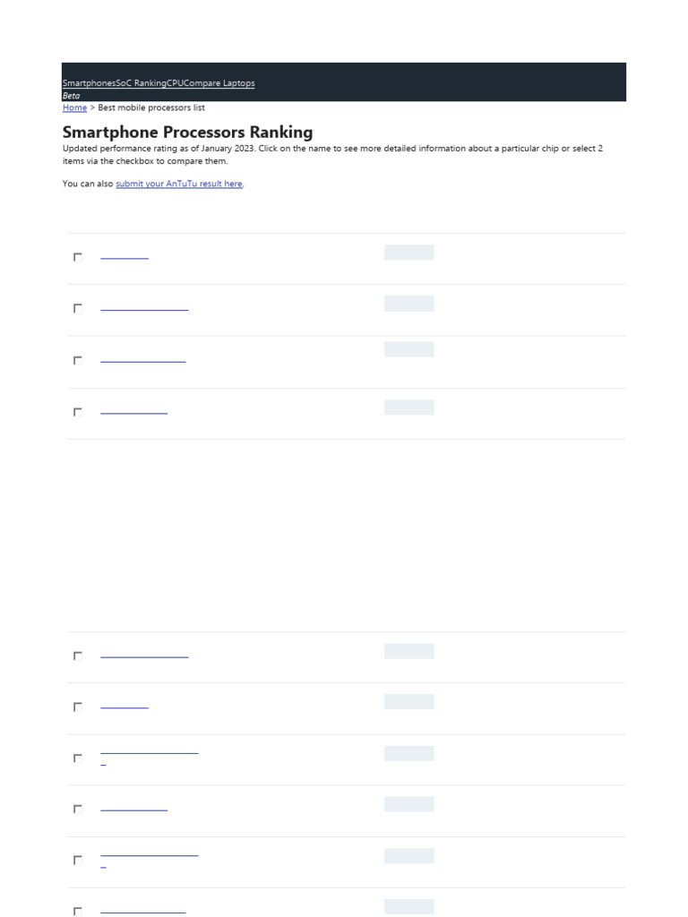Enable the fourth processor row's checkbox
Image resolution: width=688 pixels, height=917 pixels.
[x=78, y=412]
